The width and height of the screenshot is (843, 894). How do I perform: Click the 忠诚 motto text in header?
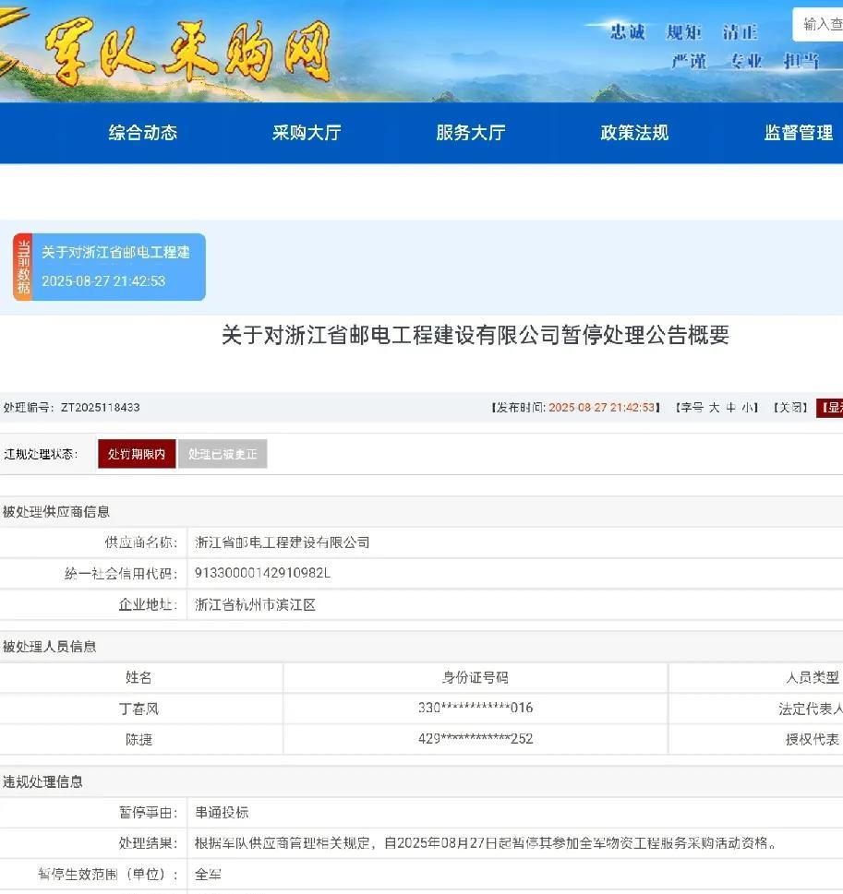pyautogui.click(x=627, y=32)
